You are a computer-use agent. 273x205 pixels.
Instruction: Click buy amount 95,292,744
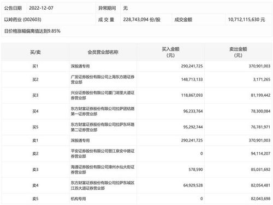(193, 127)
